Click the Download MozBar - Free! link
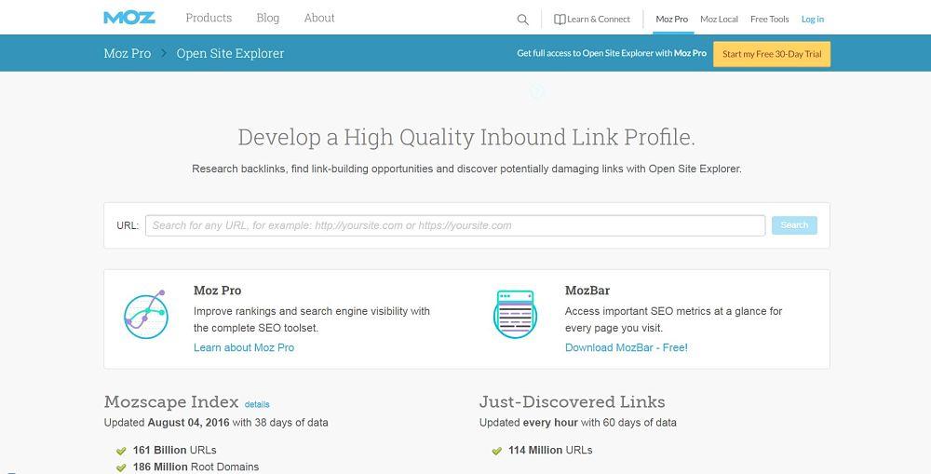Screen dimensions: 931x474 click(x=626, y=347)
